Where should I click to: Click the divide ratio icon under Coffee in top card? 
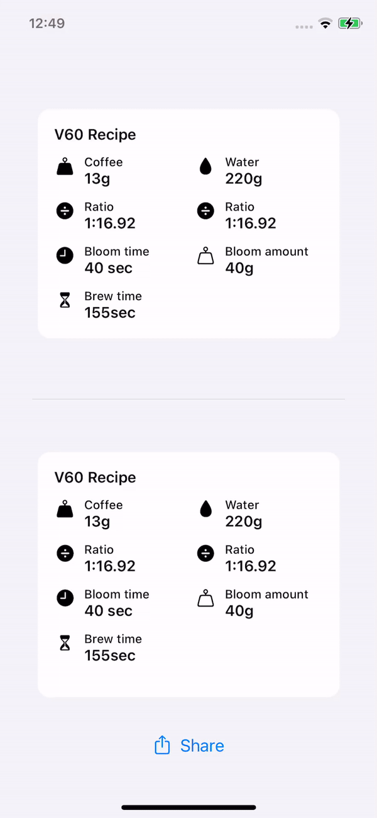[65, 211]
